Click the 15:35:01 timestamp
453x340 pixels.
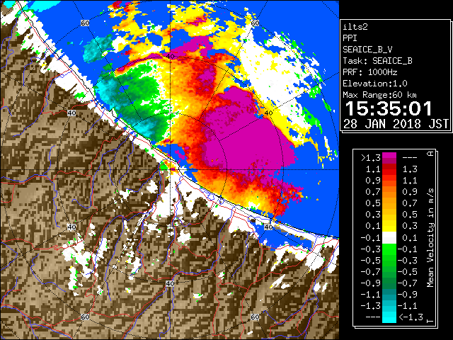pos(389,108)
